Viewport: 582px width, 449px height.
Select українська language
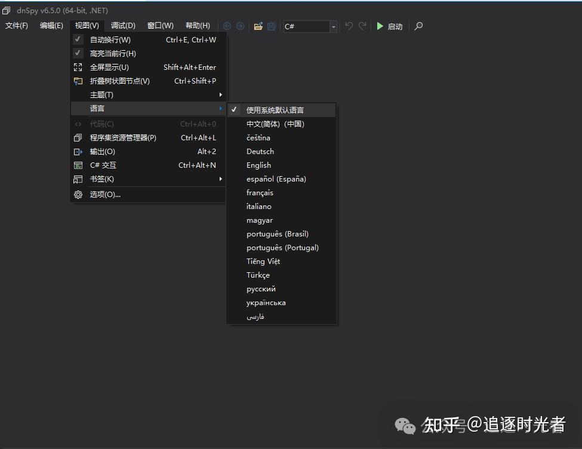[x=282, y=303]
